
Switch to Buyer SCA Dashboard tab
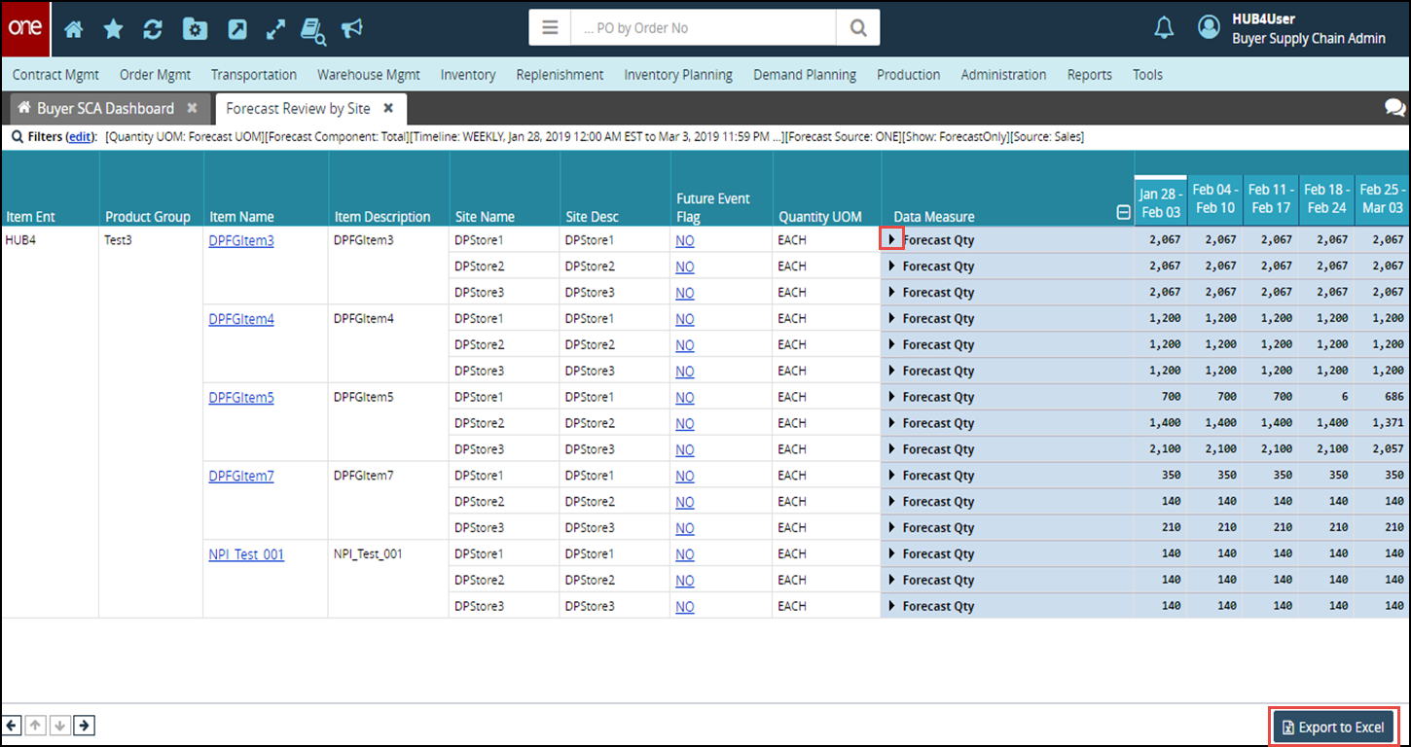[105, 108]
